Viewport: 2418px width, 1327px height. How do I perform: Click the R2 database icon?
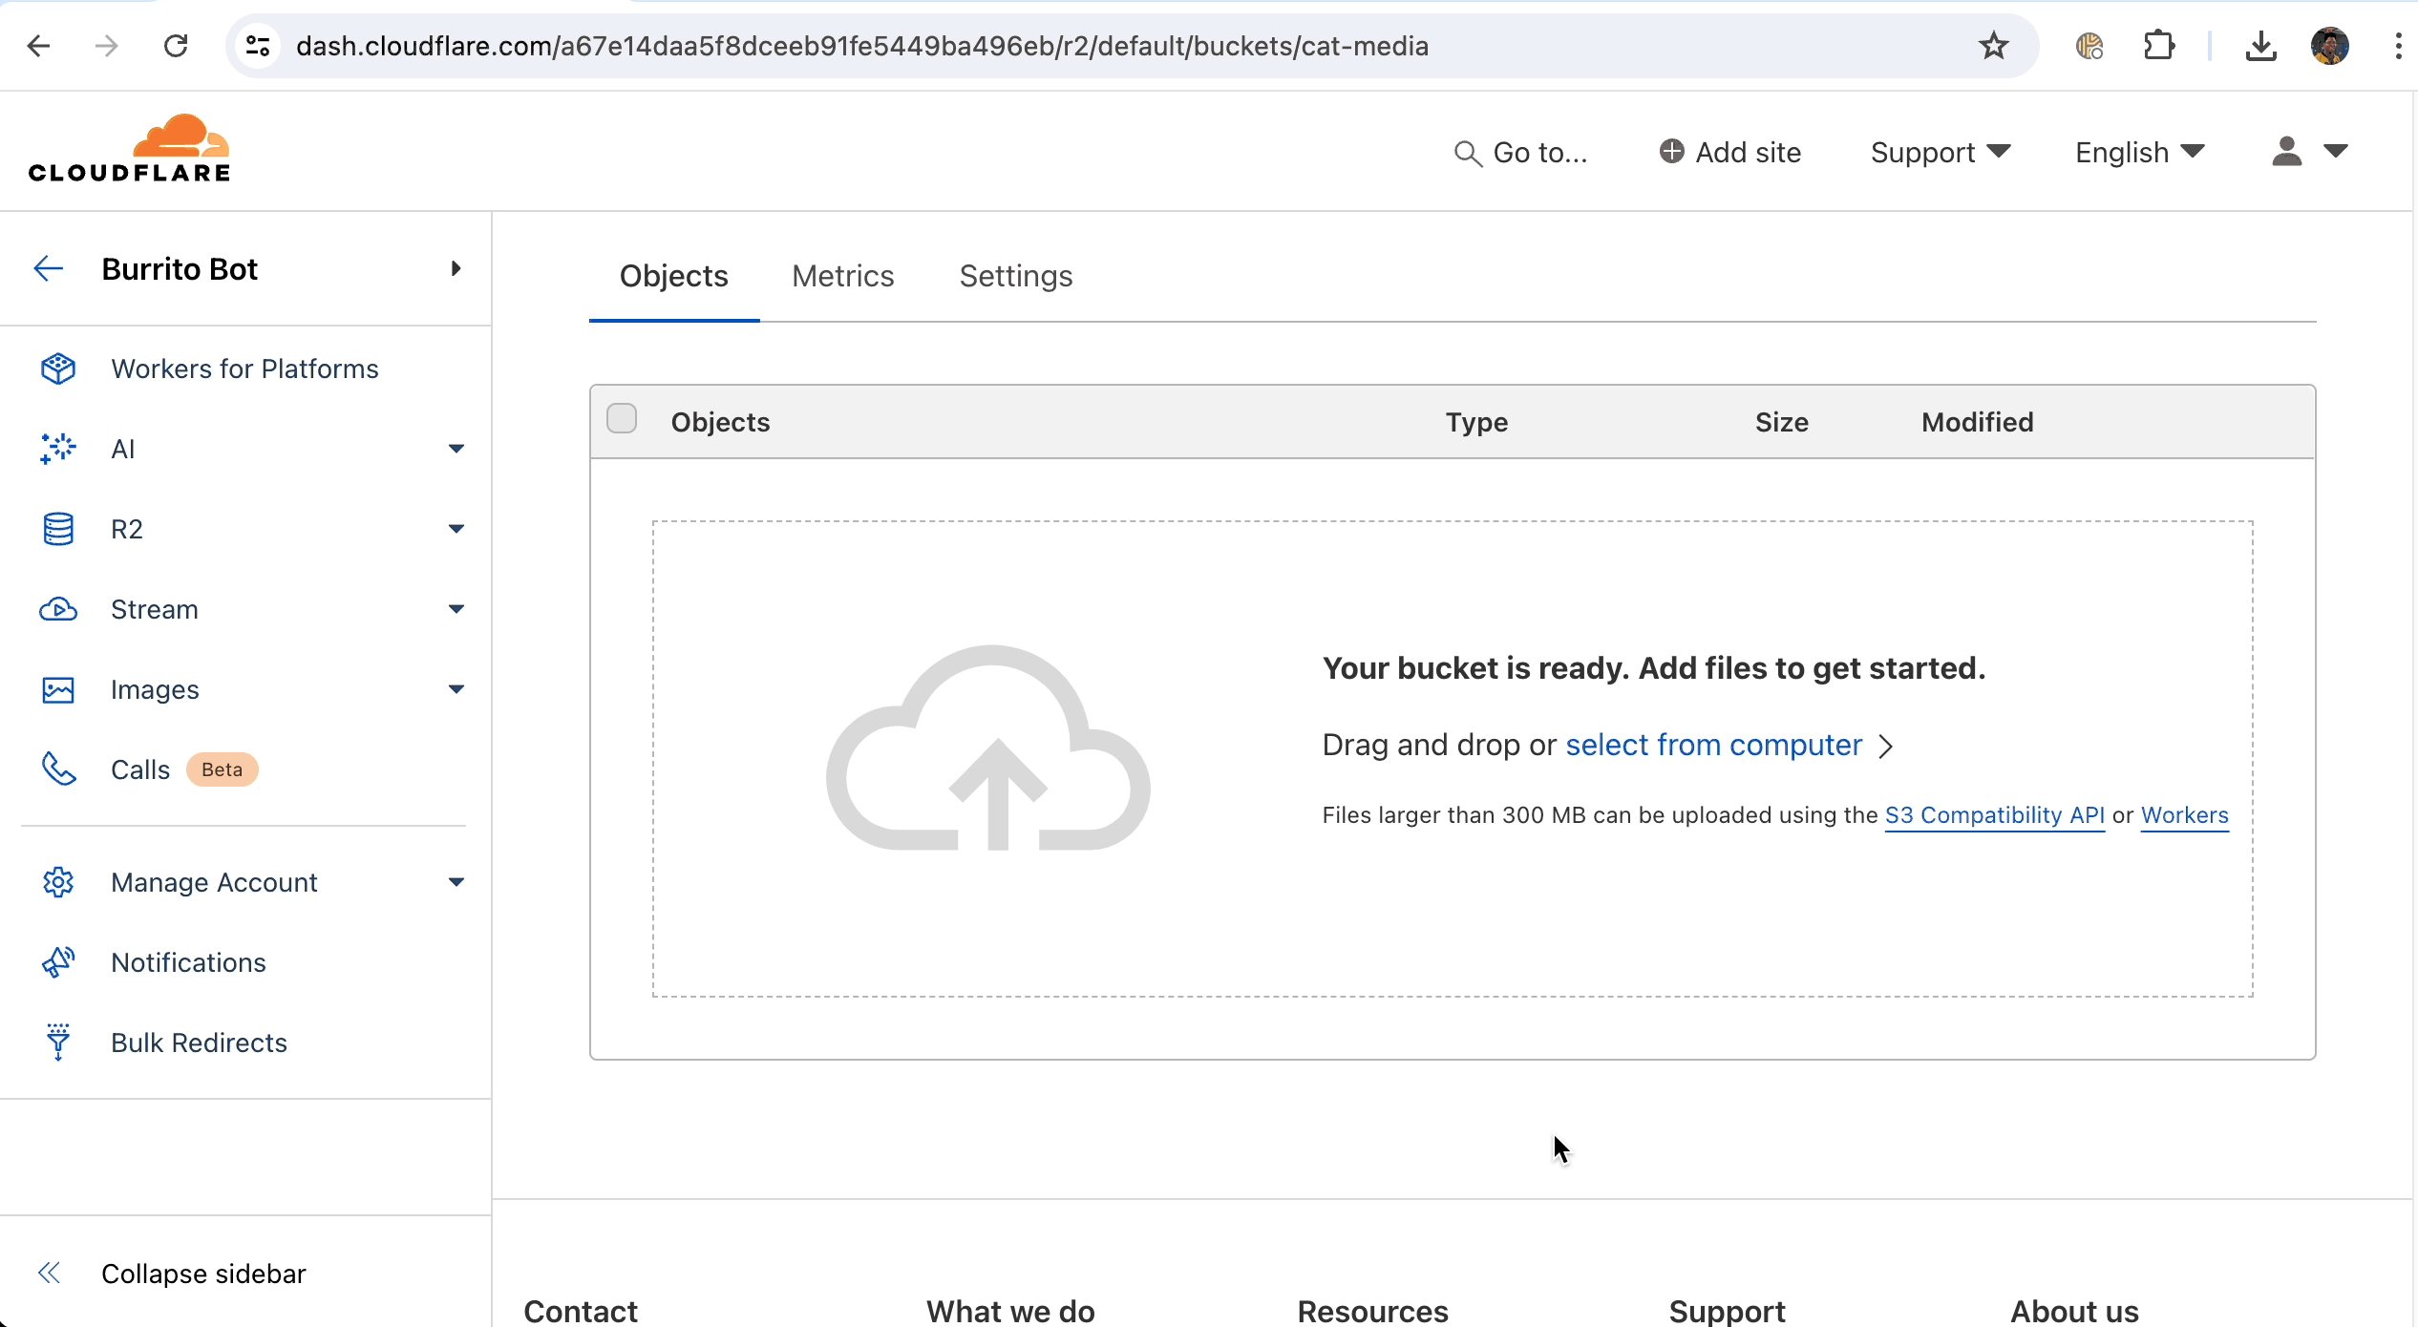pos(58,529)
